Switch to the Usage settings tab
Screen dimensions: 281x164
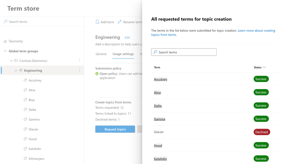pyautogui.click(x=123, y=54)
